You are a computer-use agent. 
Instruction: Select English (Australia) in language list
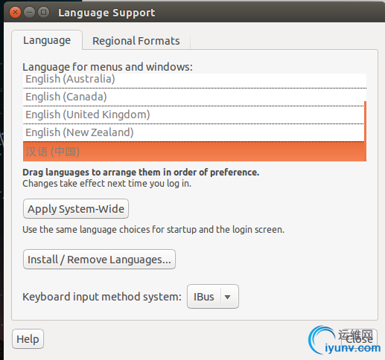pyautogui.click(x=194, y=80)
